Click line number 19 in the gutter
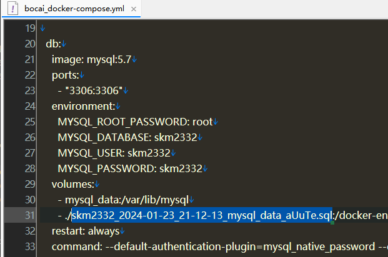 (30, 28)
